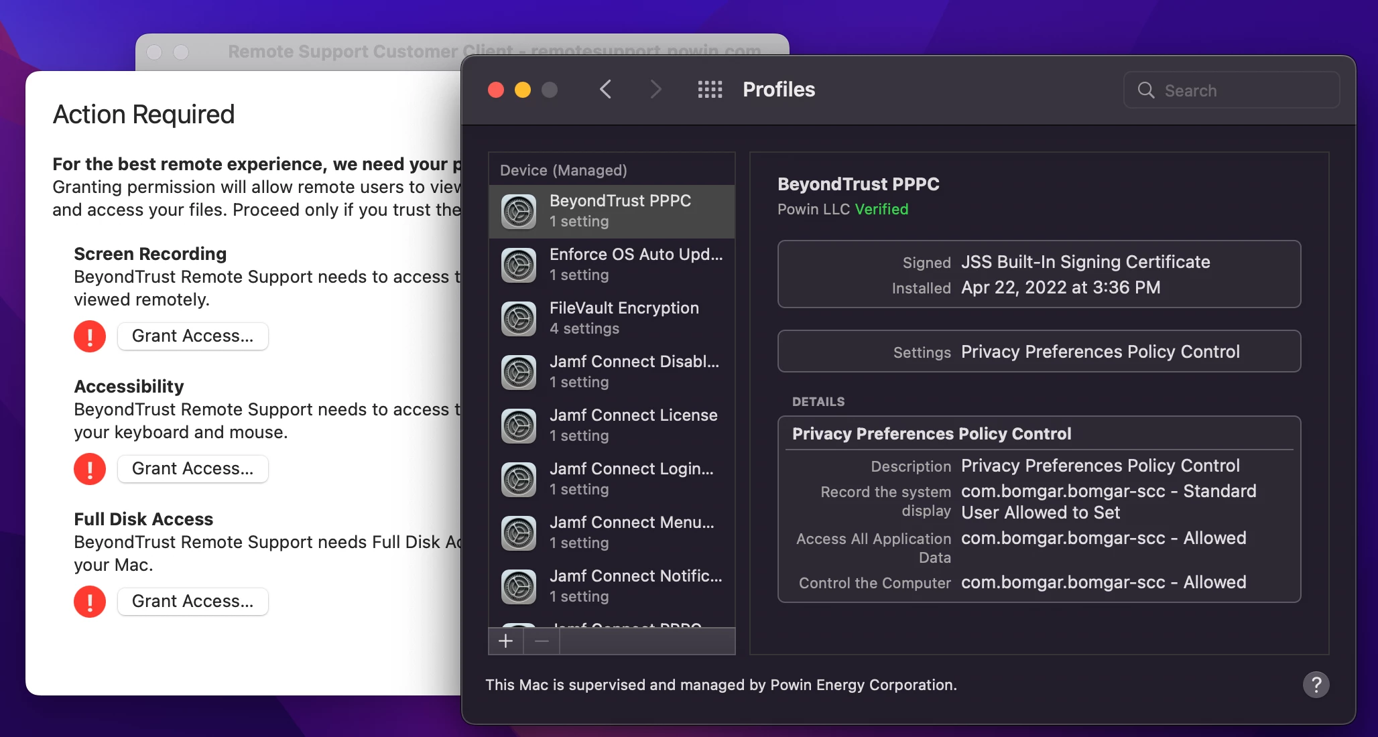The image size is (1378, 737).
Task: Click the Jamf Connect Login... profile icon
Action: pos(519,480)
